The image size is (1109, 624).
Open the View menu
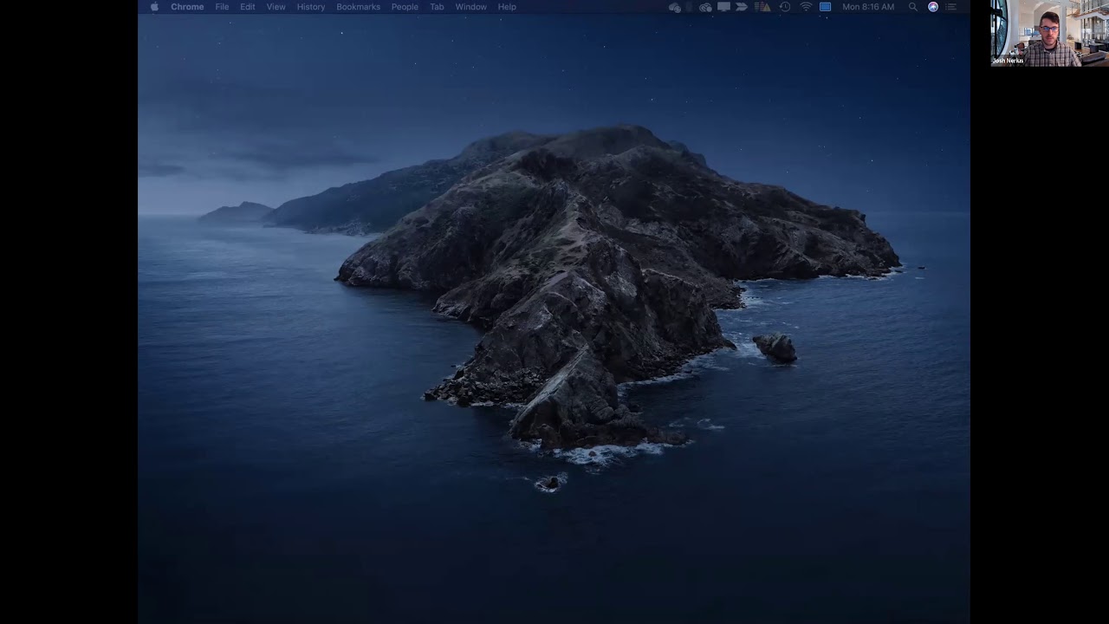point(276,7)
